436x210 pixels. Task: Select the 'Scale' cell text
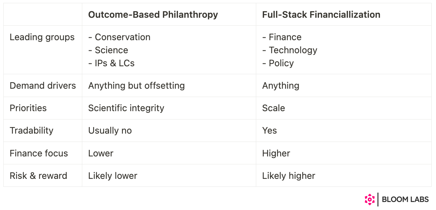(274, 108)
